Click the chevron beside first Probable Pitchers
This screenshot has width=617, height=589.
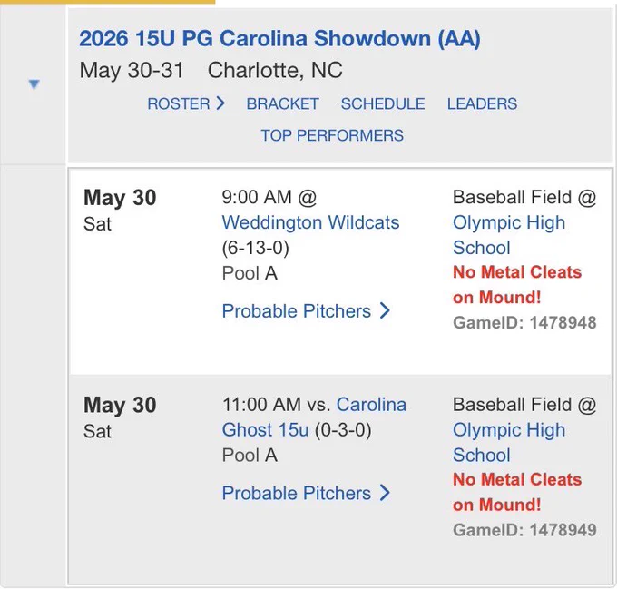[x=385, y=310]
